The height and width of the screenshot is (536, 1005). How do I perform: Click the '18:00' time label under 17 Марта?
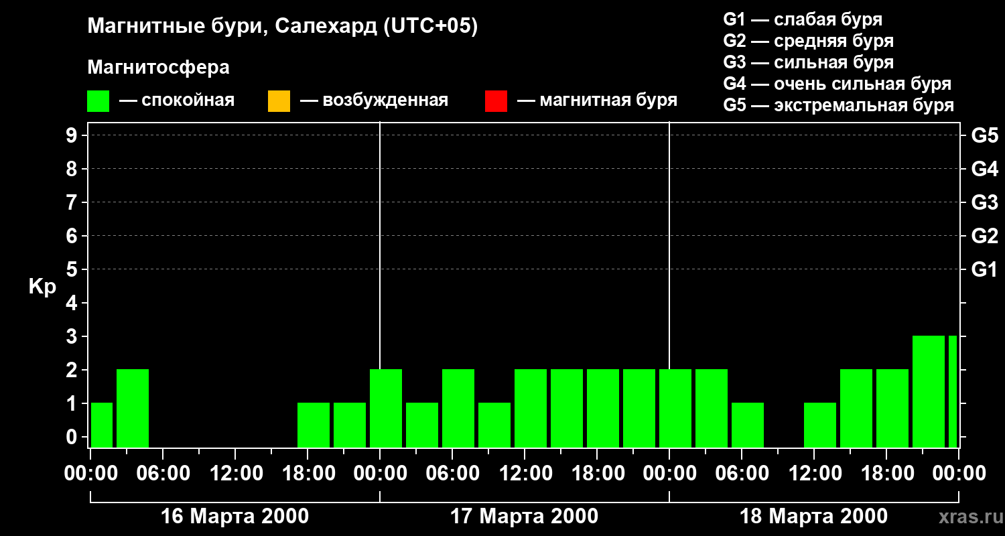click(x=597, y=474)
